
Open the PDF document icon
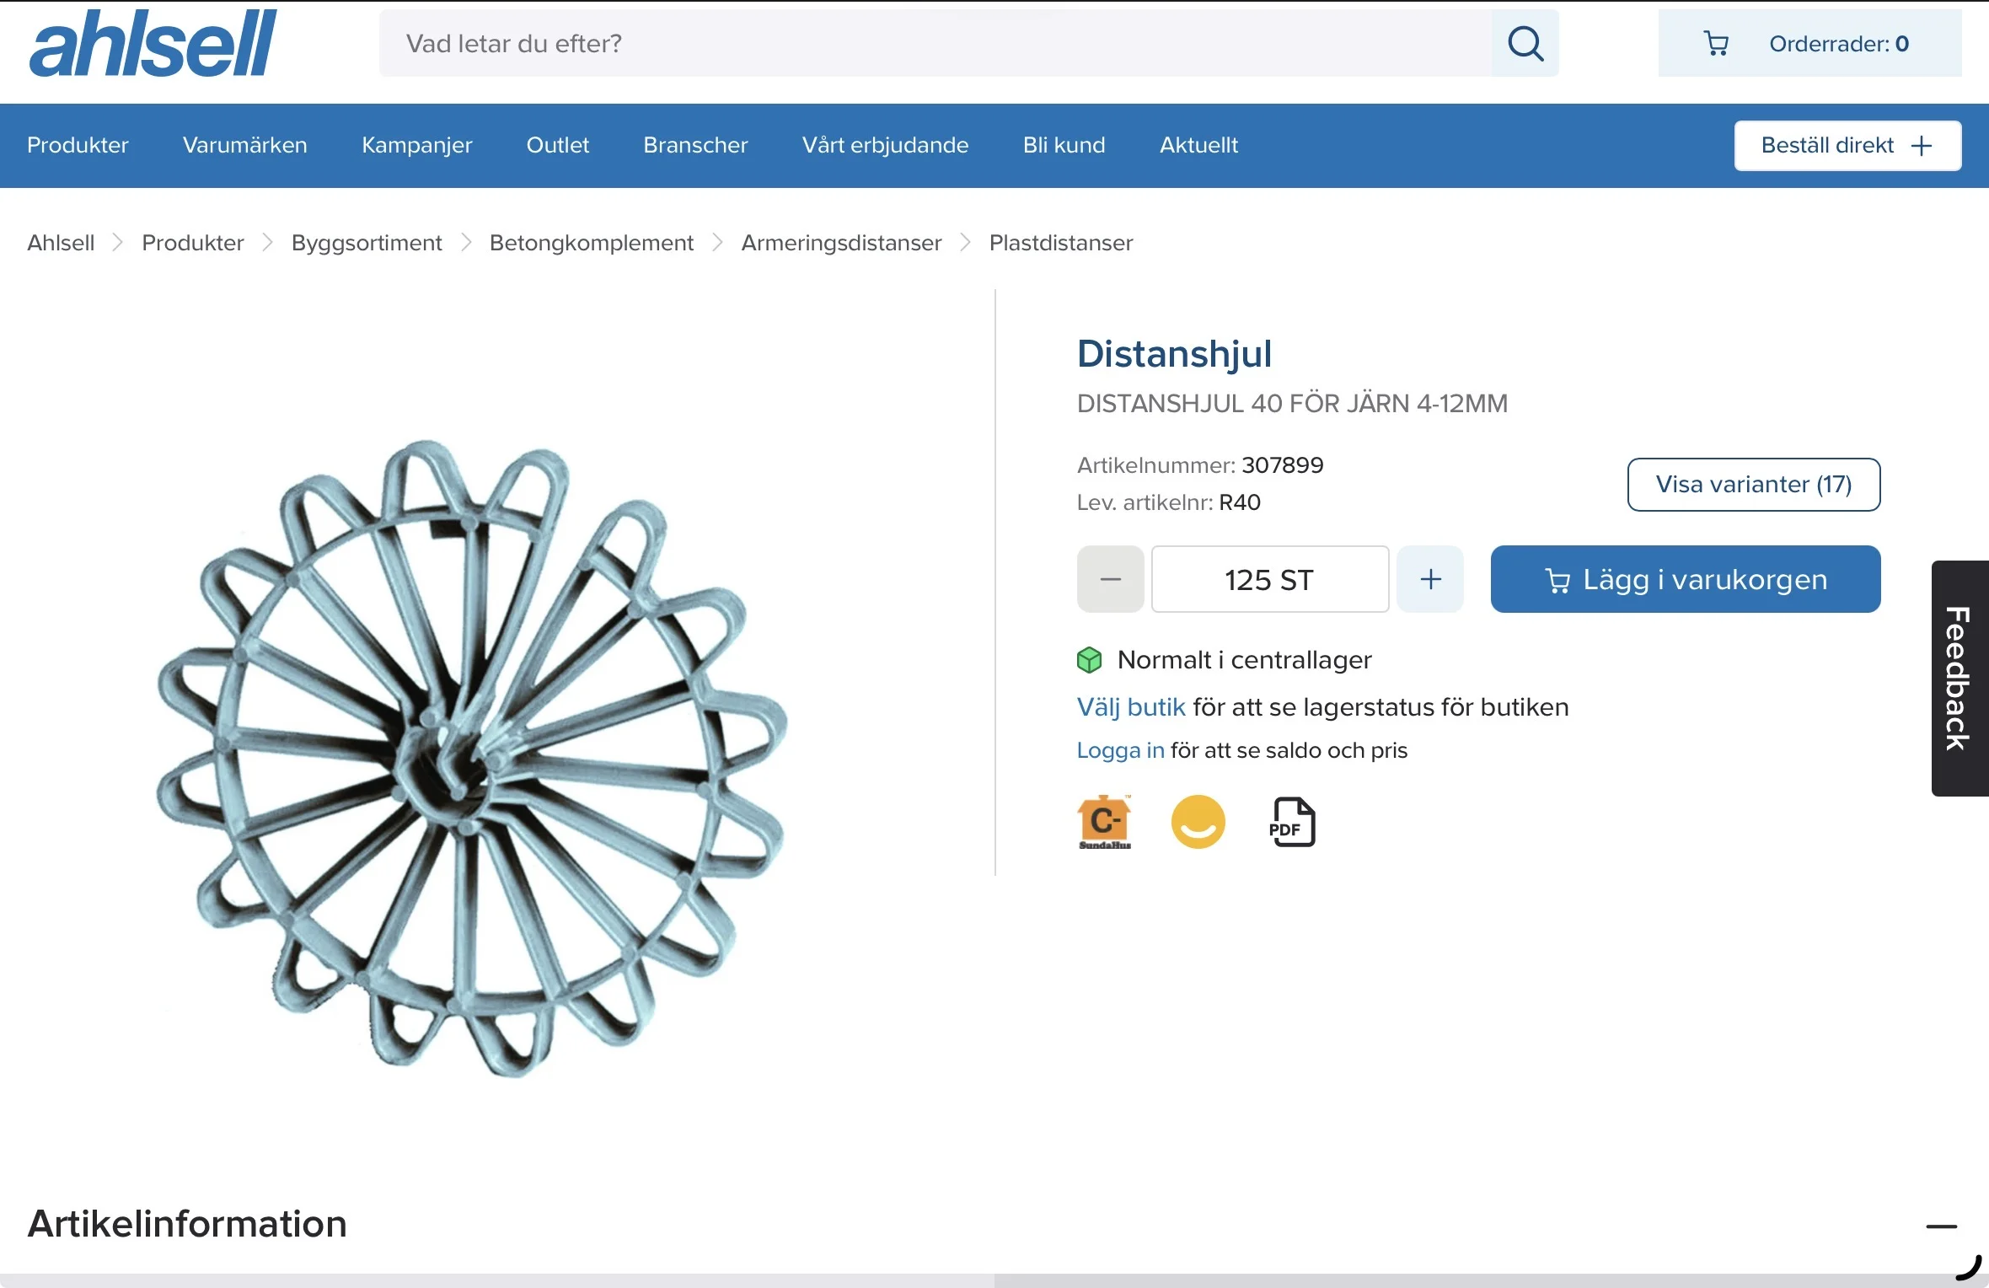(1291, 822)
